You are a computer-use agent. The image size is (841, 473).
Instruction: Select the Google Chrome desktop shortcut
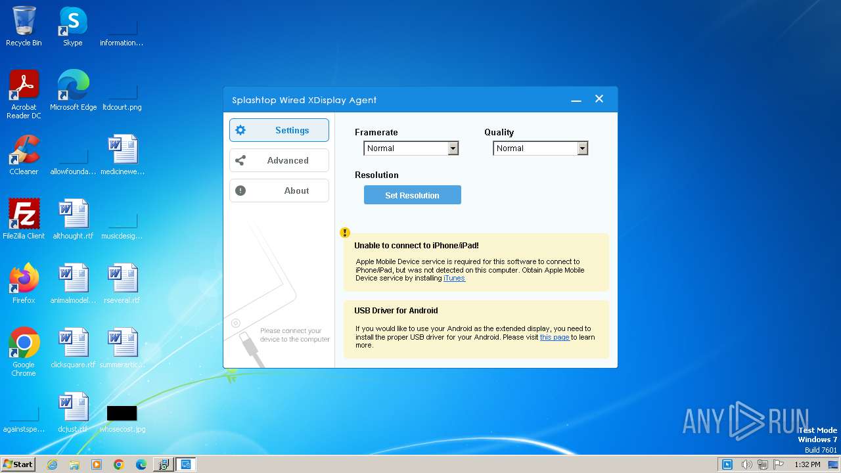pos(24,352)
